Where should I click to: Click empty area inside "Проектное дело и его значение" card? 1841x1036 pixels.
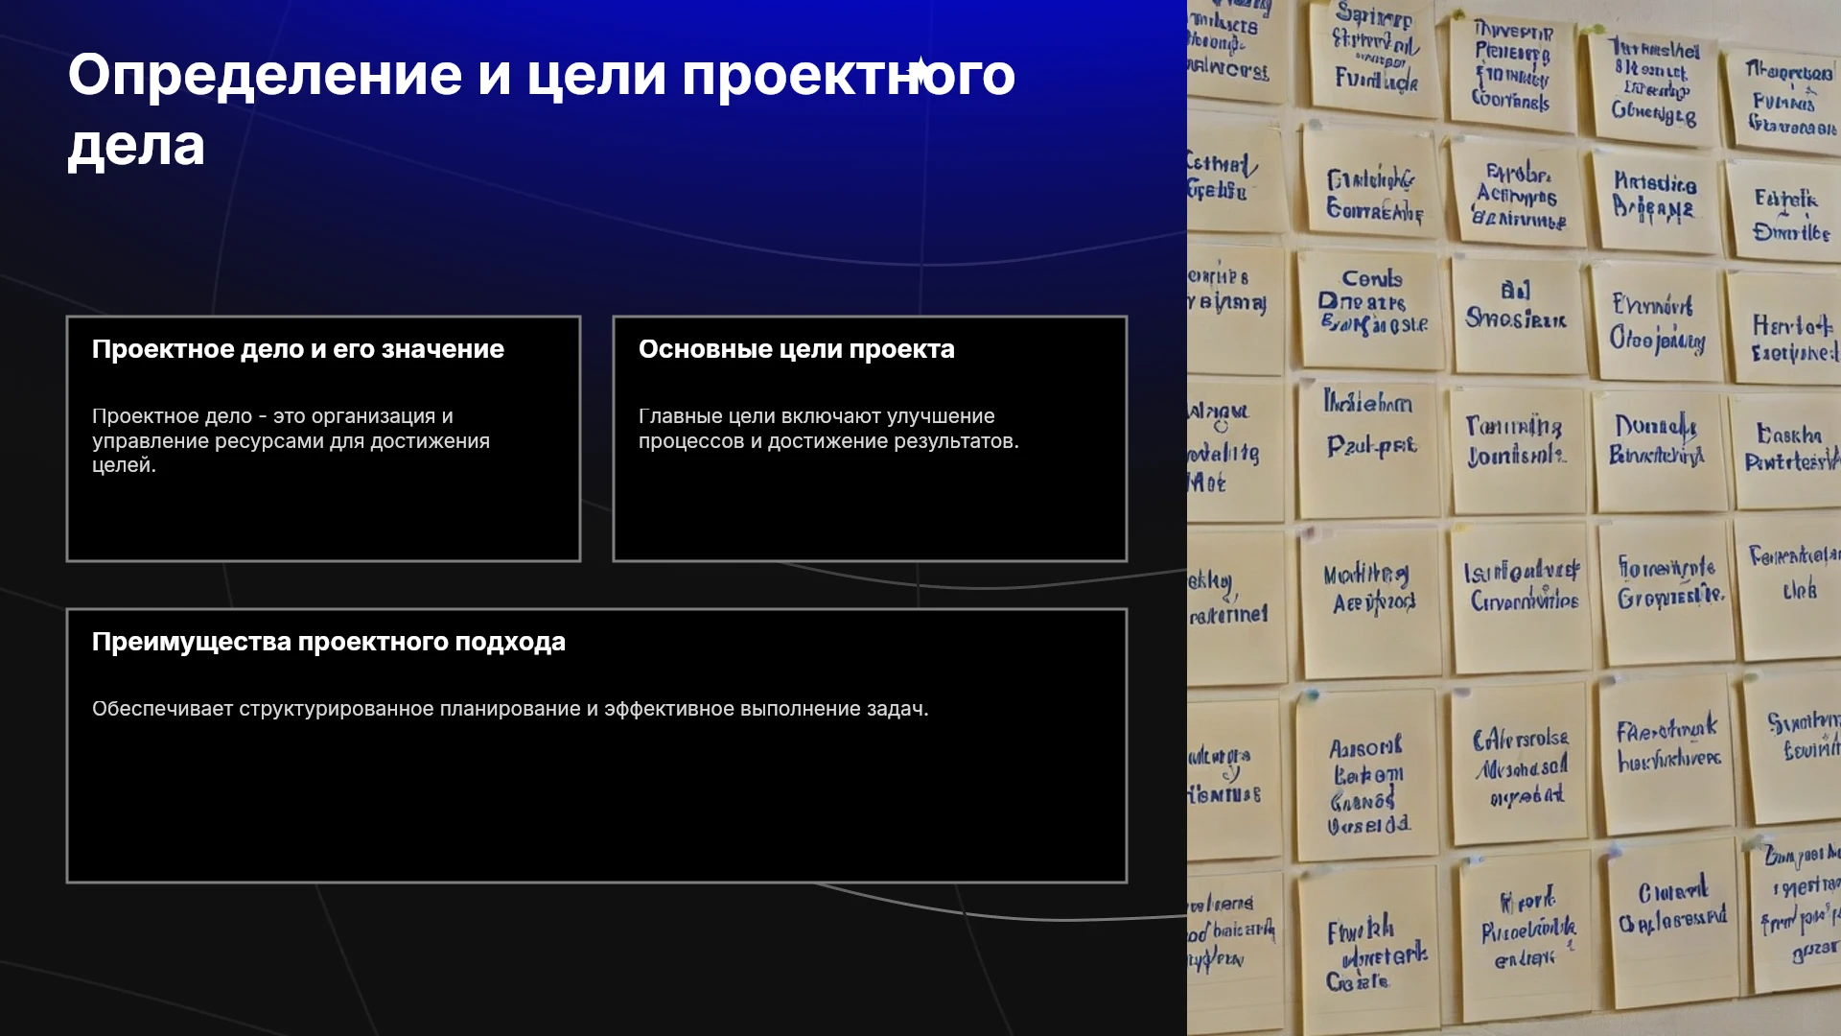pyautogui.click(x=323, y=518)
